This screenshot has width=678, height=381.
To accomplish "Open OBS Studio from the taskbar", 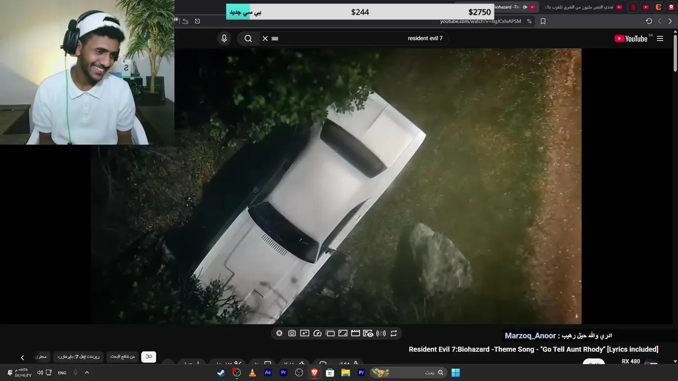I will pyautogui.click(x=299, y=373).
